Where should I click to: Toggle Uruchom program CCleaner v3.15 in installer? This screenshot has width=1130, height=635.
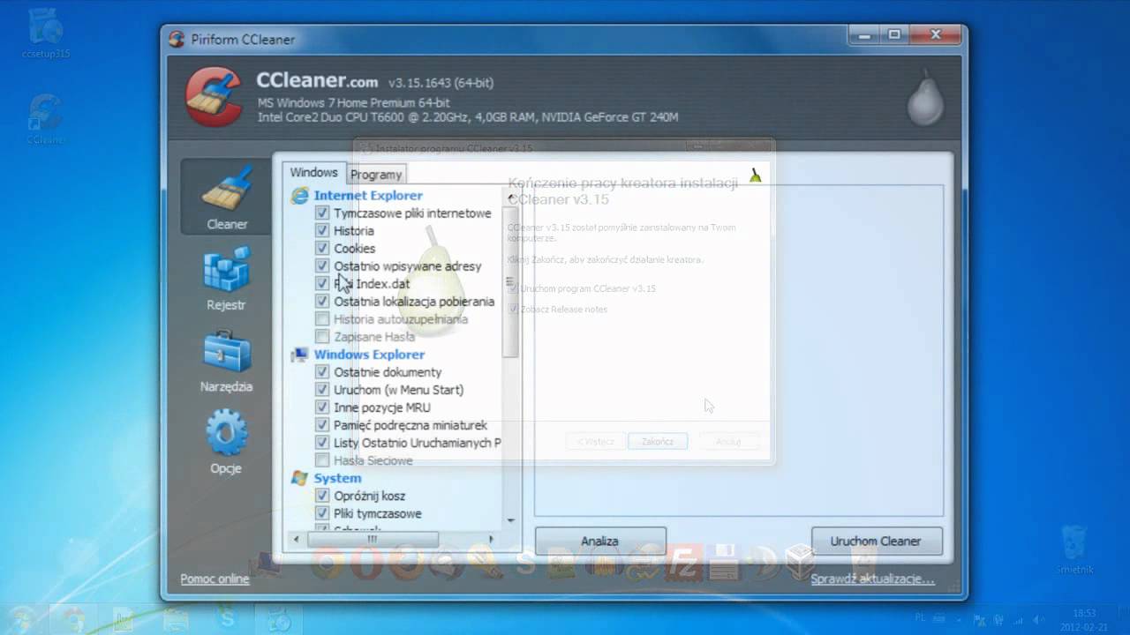pyautogui.click(x=513, y=288)
